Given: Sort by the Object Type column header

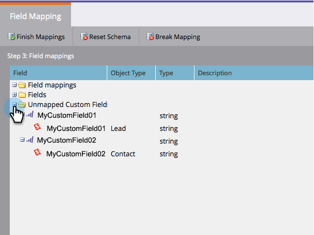Looking at the screenshot, I should [x=128, y=73].
